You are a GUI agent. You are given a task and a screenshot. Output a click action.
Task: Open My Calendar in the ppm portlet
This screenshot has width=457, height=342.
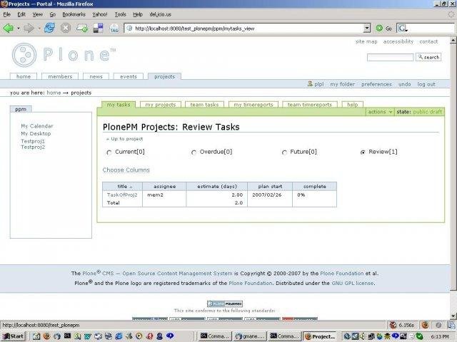point(37,126)
